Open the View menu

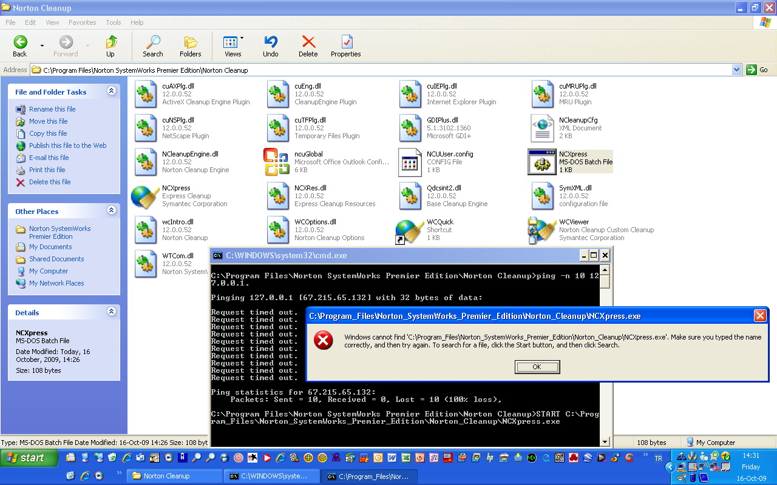(x=53, y=22)
